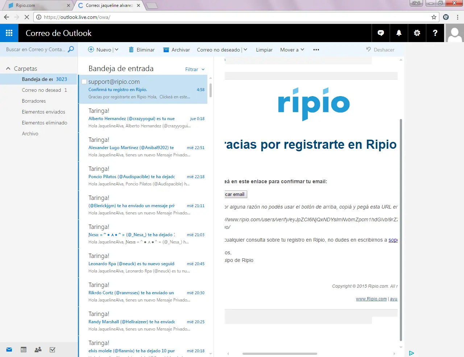Switch to Tasks view icon
The width and height of the screenshot is (464, 357).
tap(53, 350)
